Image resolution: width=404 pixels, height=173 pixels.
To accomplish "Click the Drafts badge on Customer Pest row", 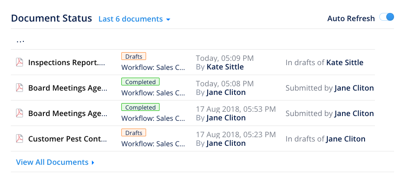I will click(x=134, y=132).
